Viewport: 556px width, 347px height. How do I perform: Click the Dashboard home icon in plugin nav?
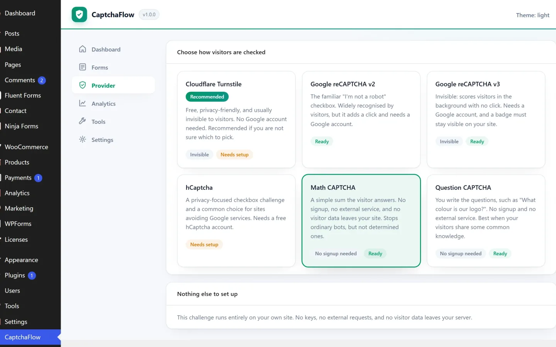(x=82, y=49)
